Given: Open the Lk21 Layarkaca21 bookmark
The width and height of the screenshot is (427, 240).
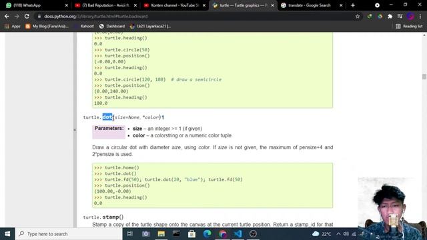Looking at the screenshot, I should [x=150, y=26].
